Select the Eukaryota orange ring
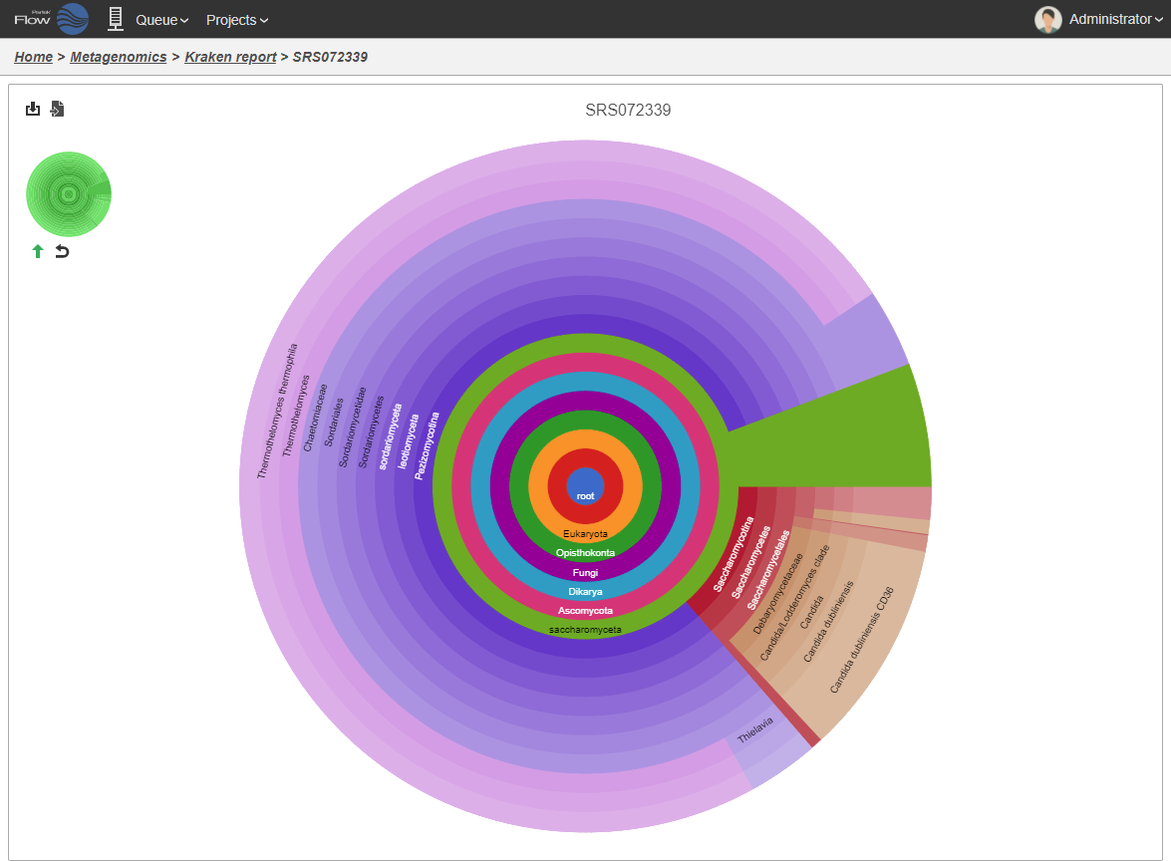 (586, 533)
